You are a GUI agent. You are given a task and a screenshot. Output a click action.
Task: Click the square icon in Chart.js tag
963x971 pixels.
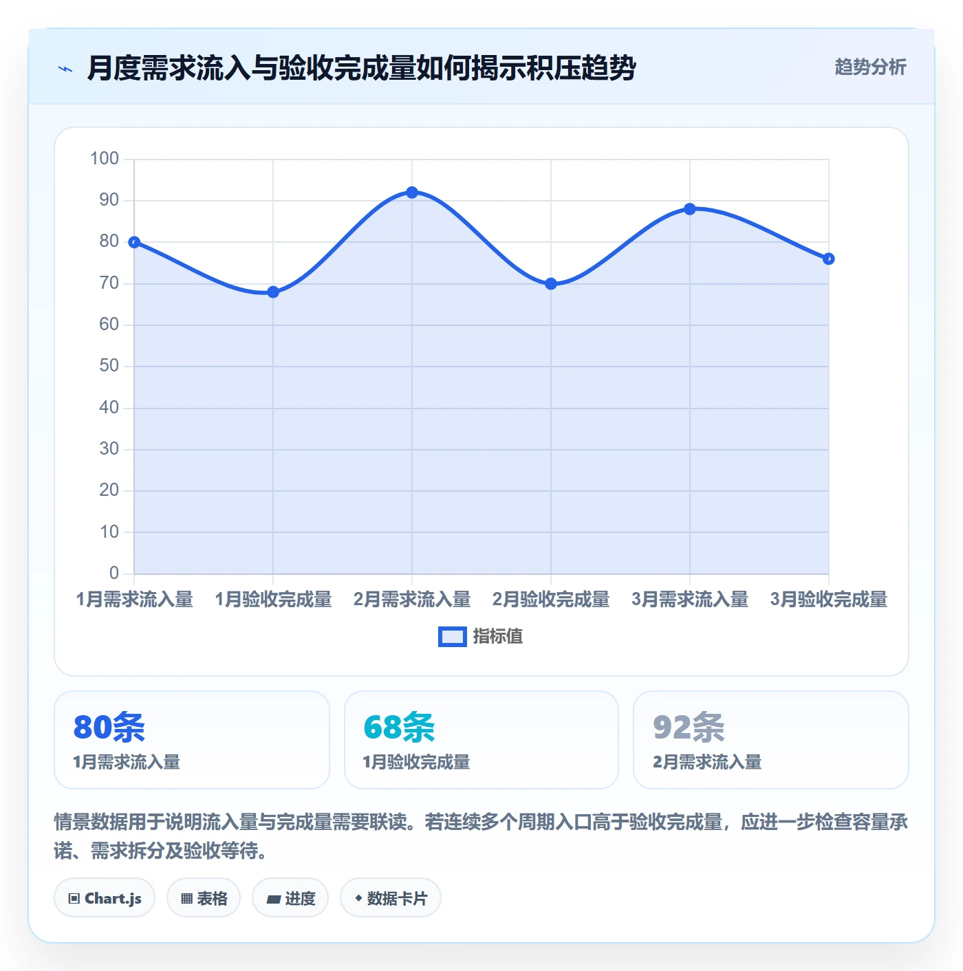coord(74,899)
